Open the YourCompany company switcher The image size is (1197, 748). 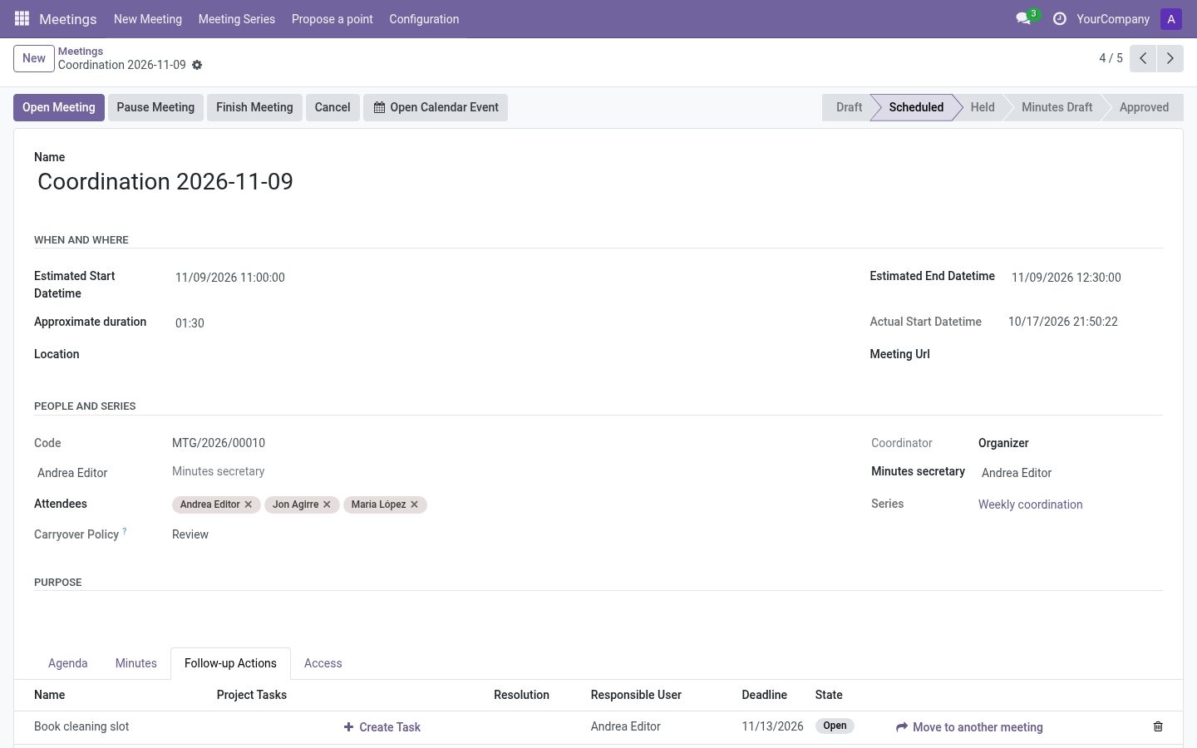click(1113, 19)
